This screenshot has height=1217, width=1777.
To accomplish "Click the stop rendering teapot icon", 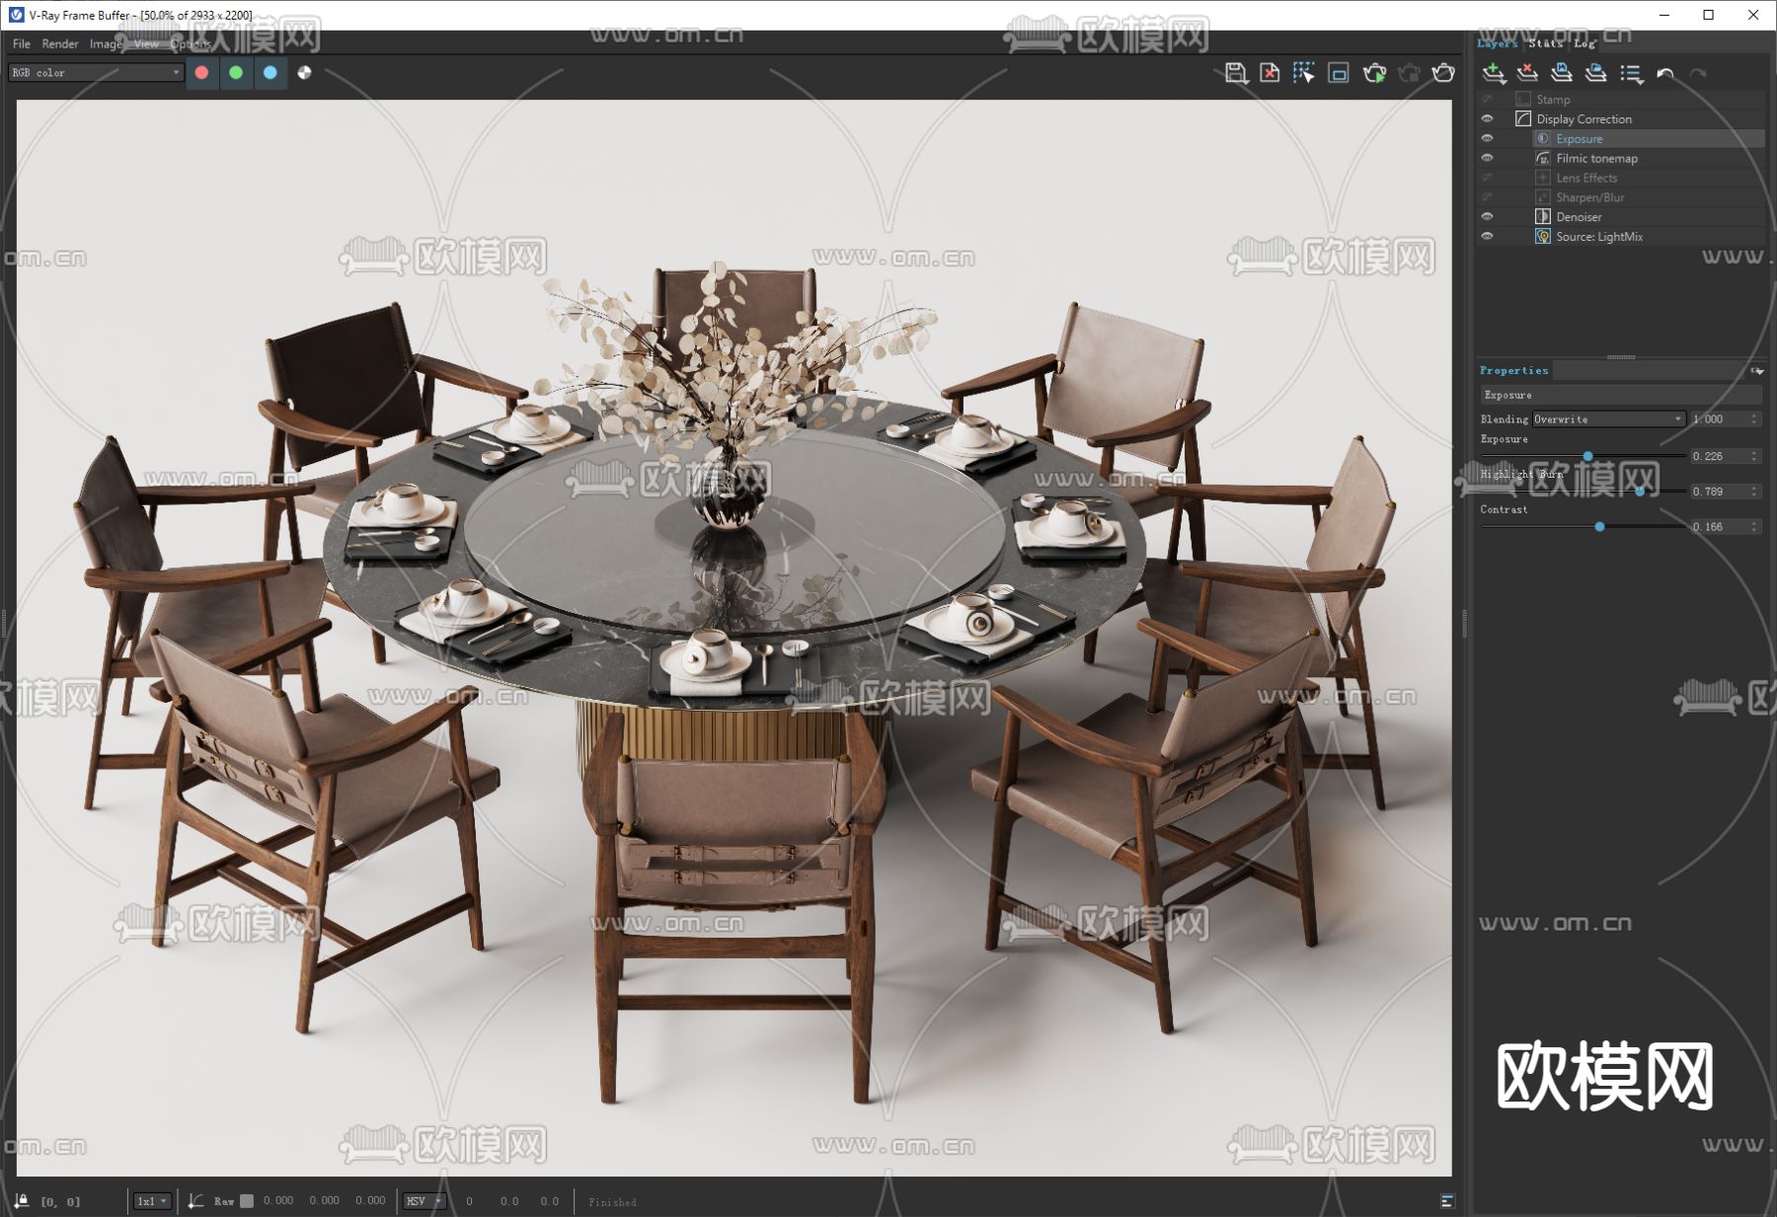I will point(1409,73).
